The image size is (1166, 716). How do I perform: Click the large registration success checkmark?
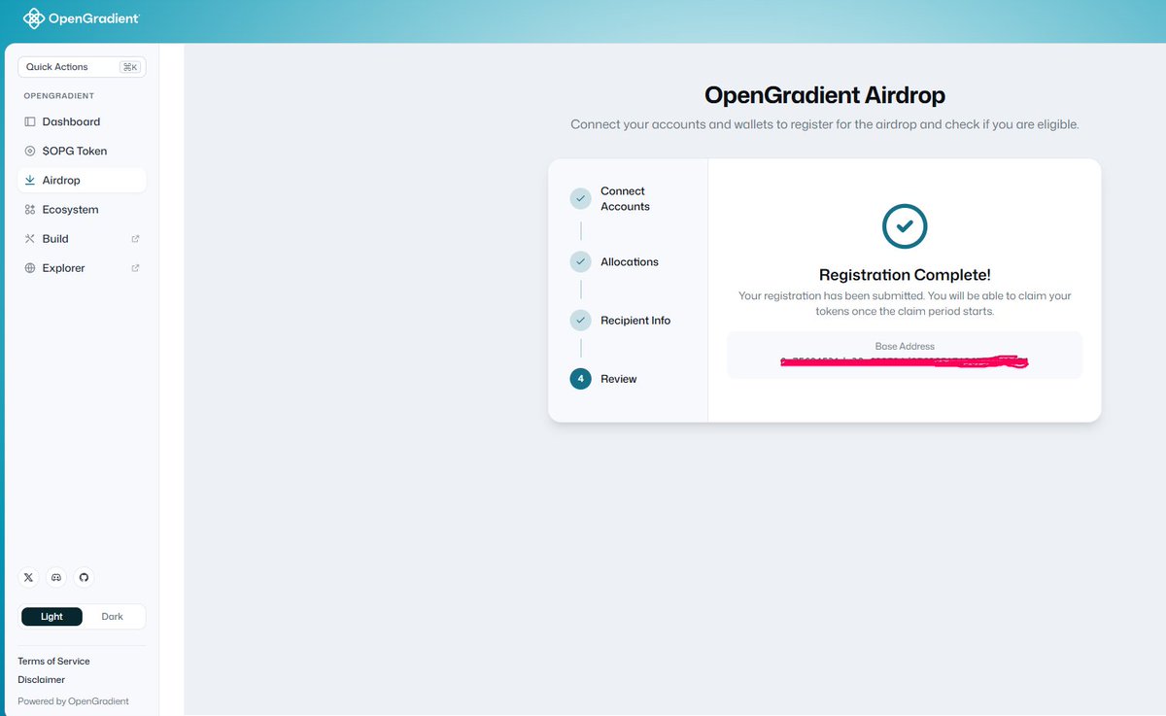click(905, 225)
